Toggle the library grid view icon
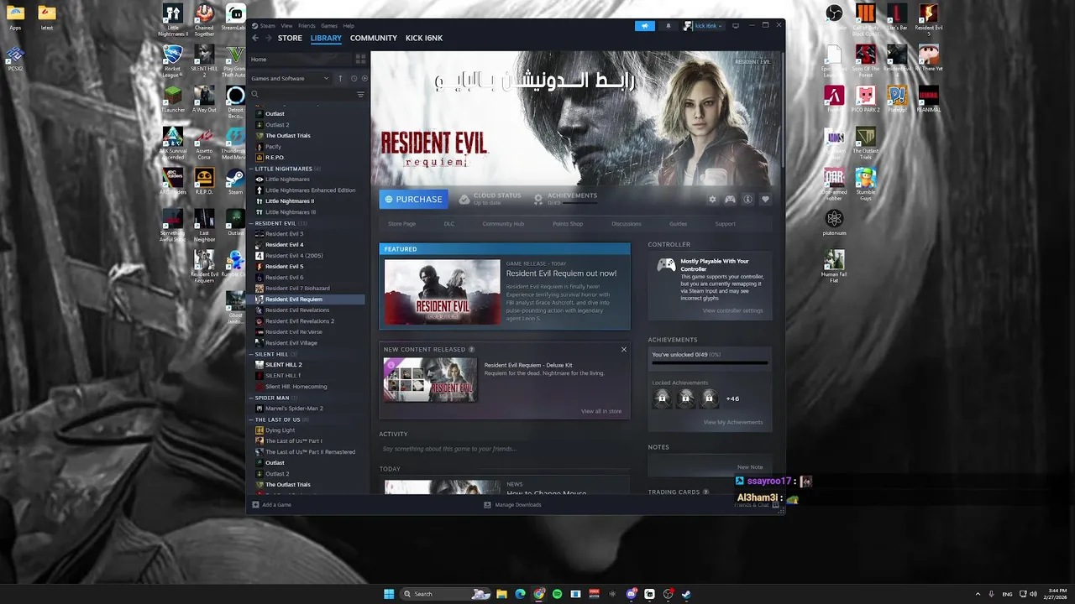Viewport: 1075px width, 604px height. 360,60
